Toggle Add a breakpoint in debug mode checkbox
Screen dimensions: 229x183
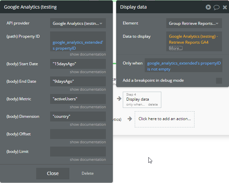pyautogui.click(x=219, y=81)
